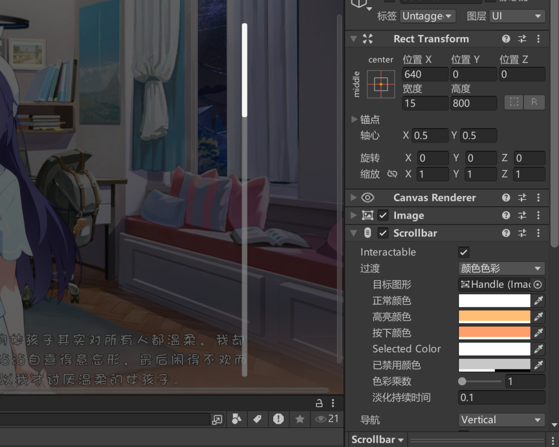Open Rect Transform more options menu
This screenshot has width=559, height=447.
tap(538, 39)
